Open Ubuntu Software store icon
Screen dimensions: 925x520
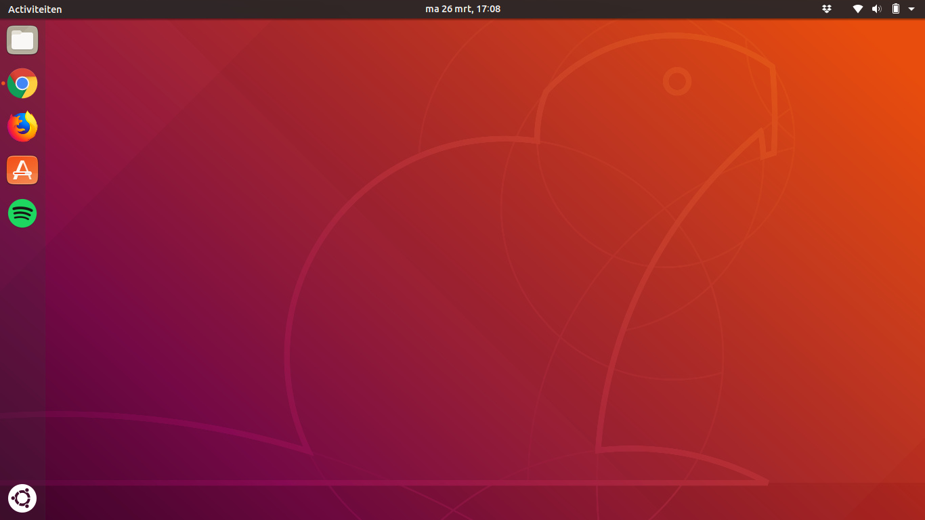pyautogui.click(x=22, y=170)
